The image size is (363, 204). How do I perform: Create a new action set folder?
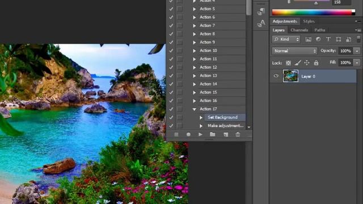213,134
